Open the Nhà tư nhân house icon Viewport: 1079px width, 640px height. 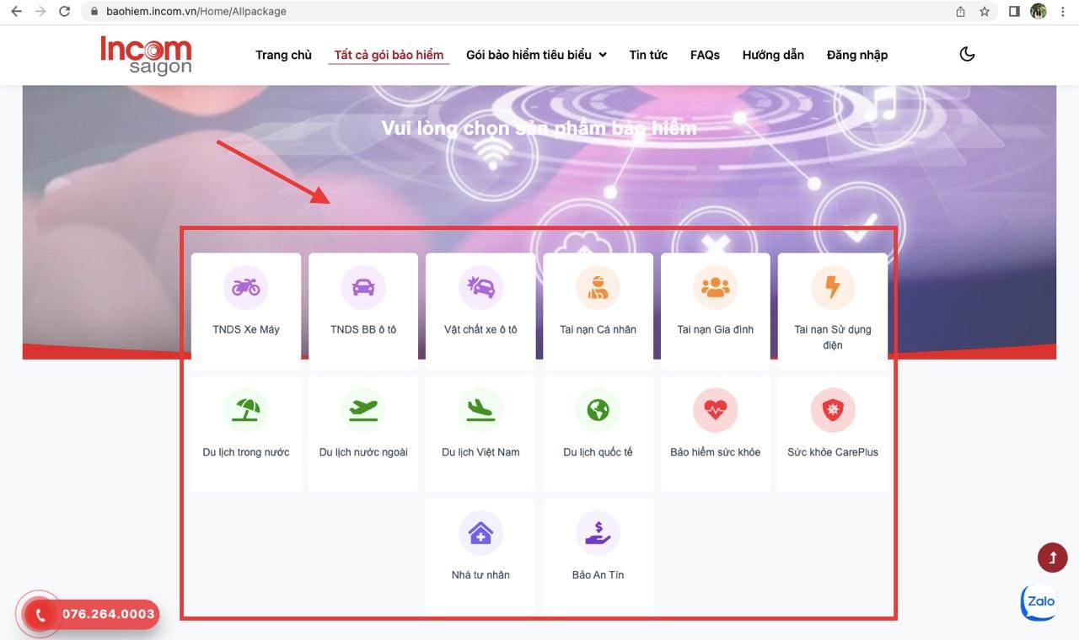pos(480,533)
